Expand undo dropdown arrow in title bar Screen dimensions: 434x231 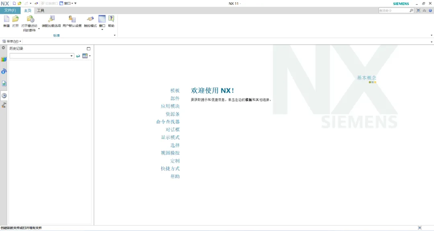(31, 3)
